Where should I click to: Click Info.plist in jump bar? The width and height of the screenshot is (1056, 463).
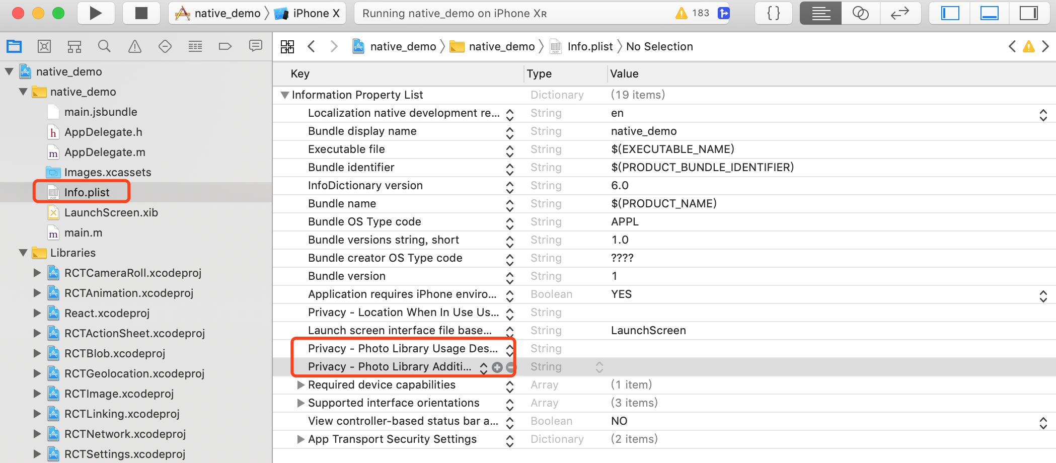click(581, 46)
